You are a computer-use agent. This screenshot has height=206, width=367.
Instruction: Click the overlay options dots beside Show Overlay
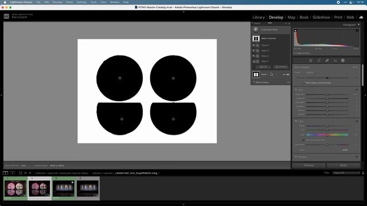[x=288, y=82]
